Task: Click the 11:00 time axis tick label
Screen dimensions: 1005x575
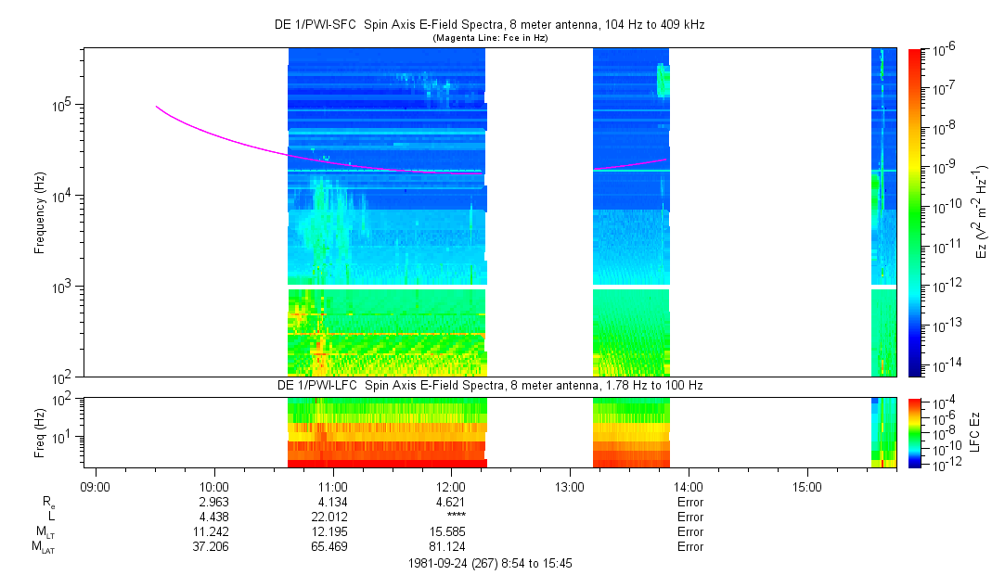Action: [332, 486]
